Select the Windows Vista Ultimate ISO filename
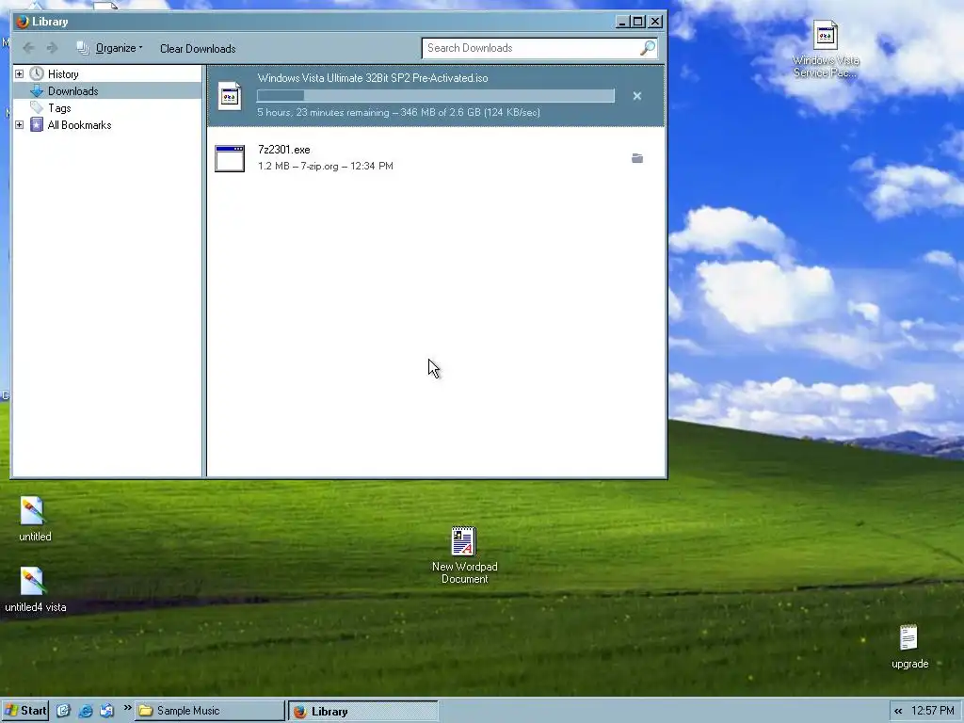This screenshot has width=964, height=723. 373,78
